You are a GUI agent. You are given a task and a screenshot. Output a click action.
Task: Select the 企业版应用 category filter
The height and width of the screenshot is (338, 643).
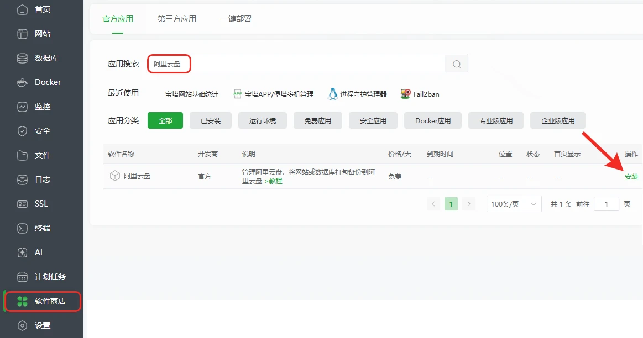tap(558, 120)
